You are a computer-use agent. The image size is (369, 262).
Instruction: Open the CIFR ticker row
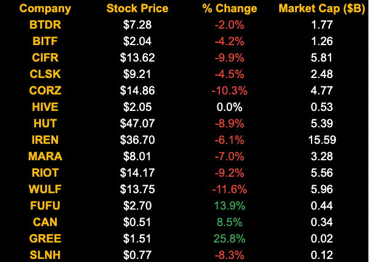(x=45, y=58)
